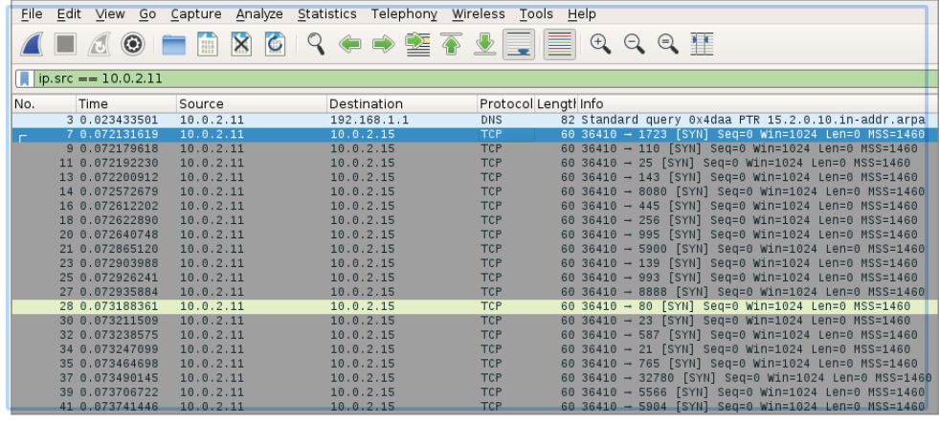Restart the current capture
This screenshot has height=425, width=939.
(99, 44)
